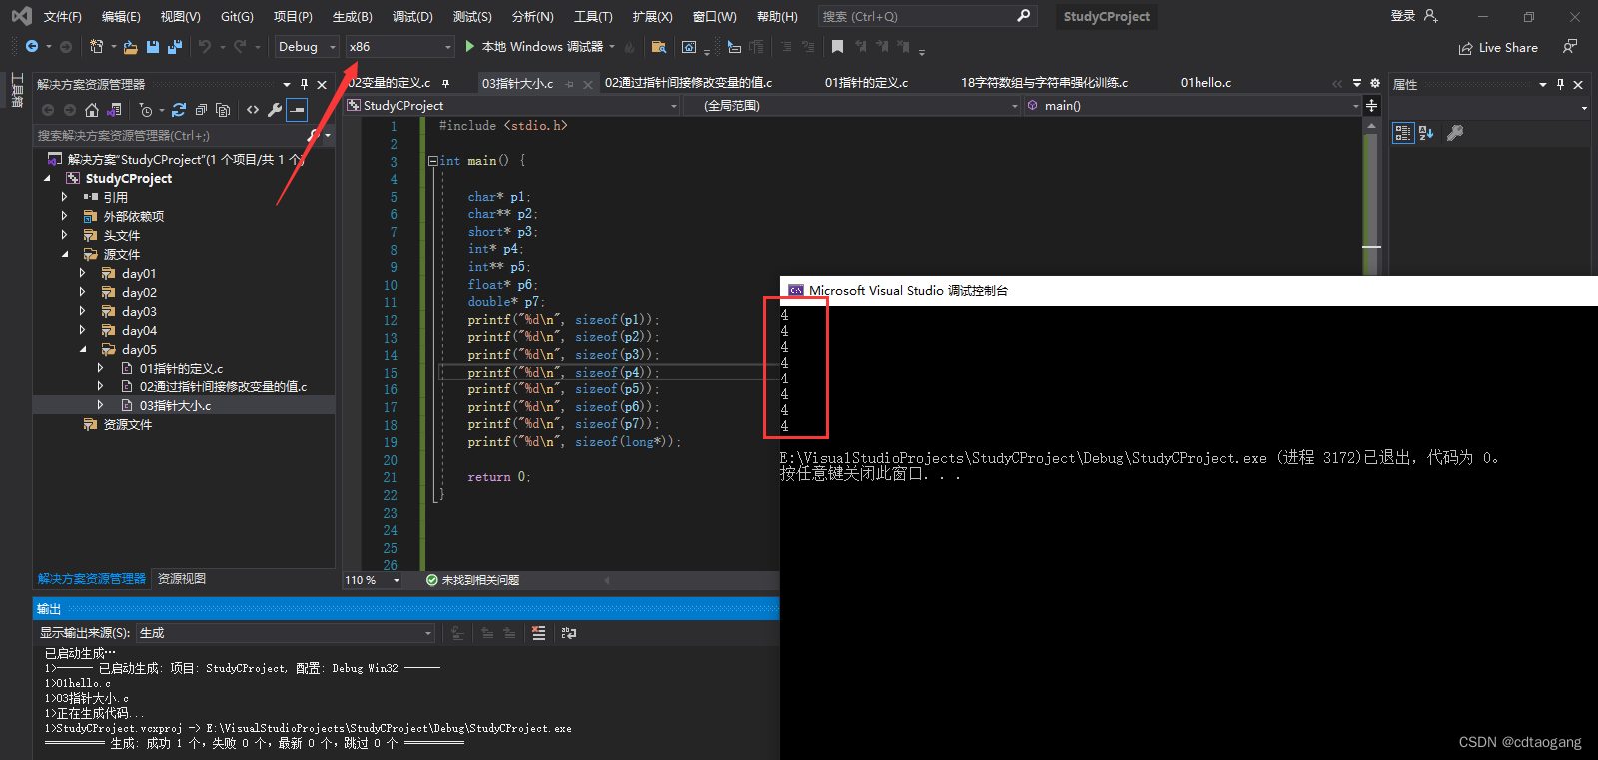This screenshot has height=760, width=1598.
Task: Pin the Solution Explorer panel
Action: click(x=304, y=84)
